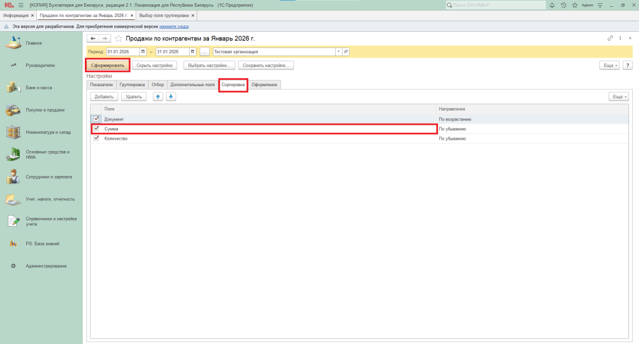
Task: Open calendar for period start date
Action: (x=144, y=52)
